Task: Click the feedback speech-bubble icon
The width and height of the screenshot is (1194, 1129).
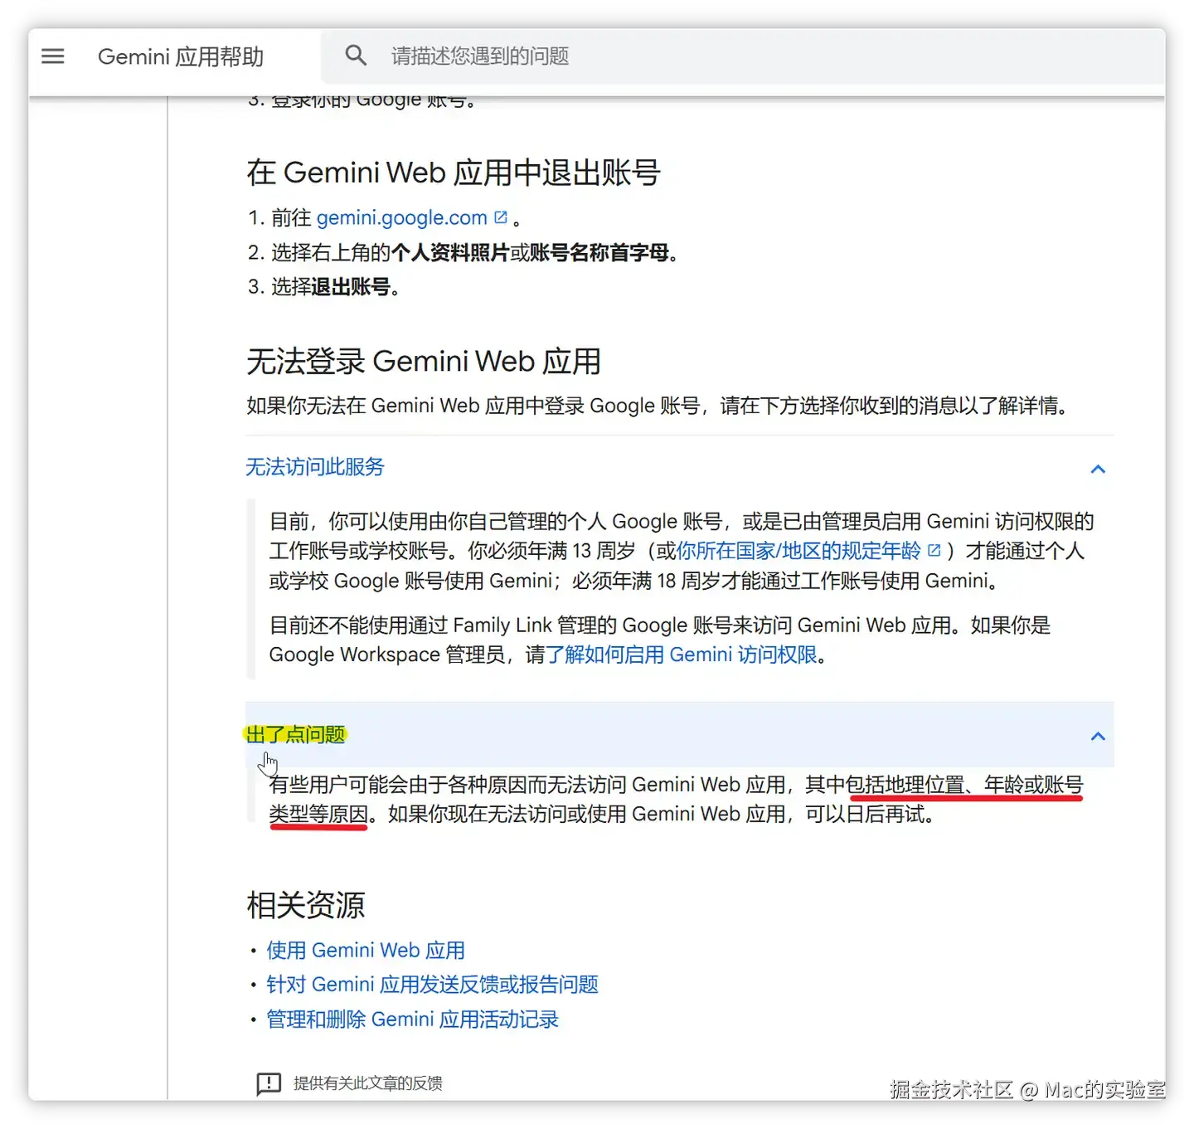Action: (269, 1083)
